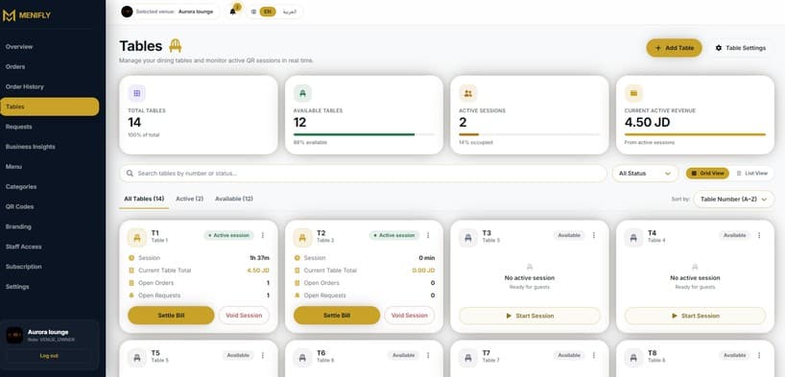Open the T6 card three-dot menu

(428, 356)
